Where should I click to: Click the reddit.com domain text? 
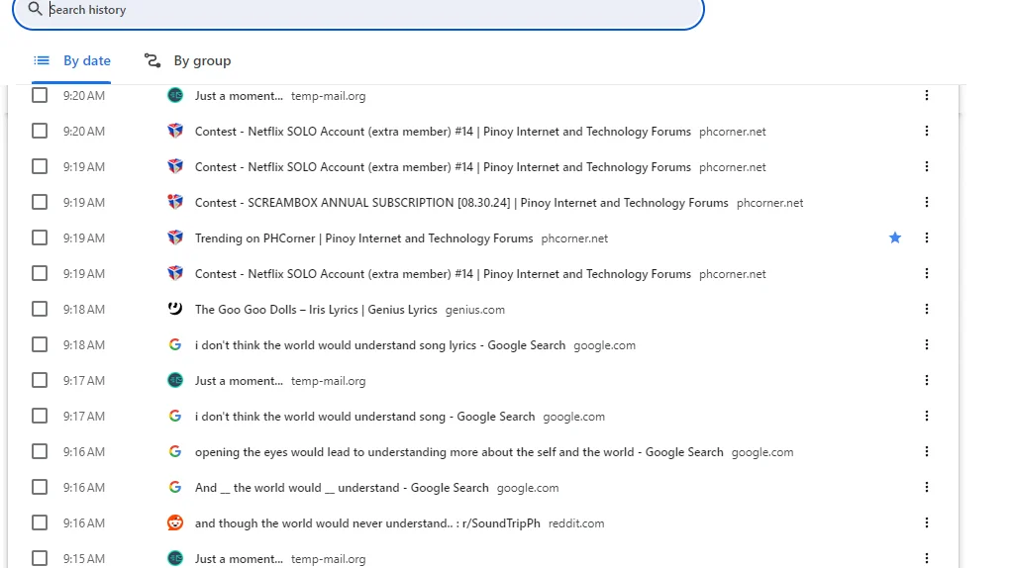576,523
